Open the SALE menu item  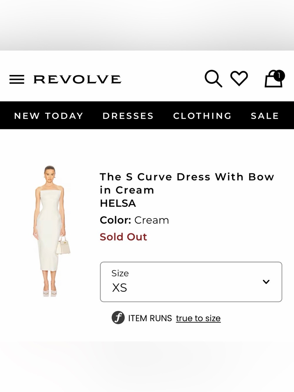tap(265, 116)
